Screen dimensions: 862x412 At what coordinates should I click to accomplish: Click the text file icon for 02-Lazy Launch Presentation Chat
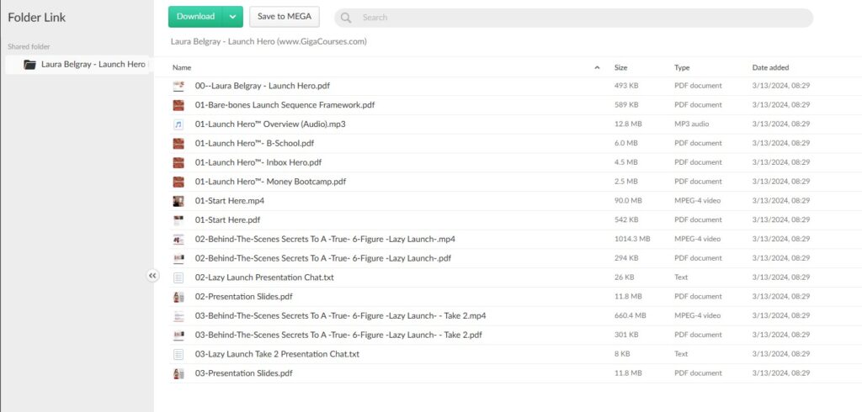(x=178, y=277)
